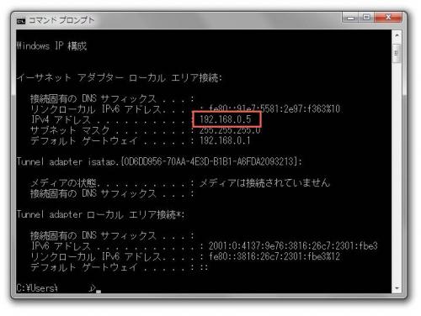The image size is (421, 316).
Task: Click the scrollbar up arrow
Action: 397,35
